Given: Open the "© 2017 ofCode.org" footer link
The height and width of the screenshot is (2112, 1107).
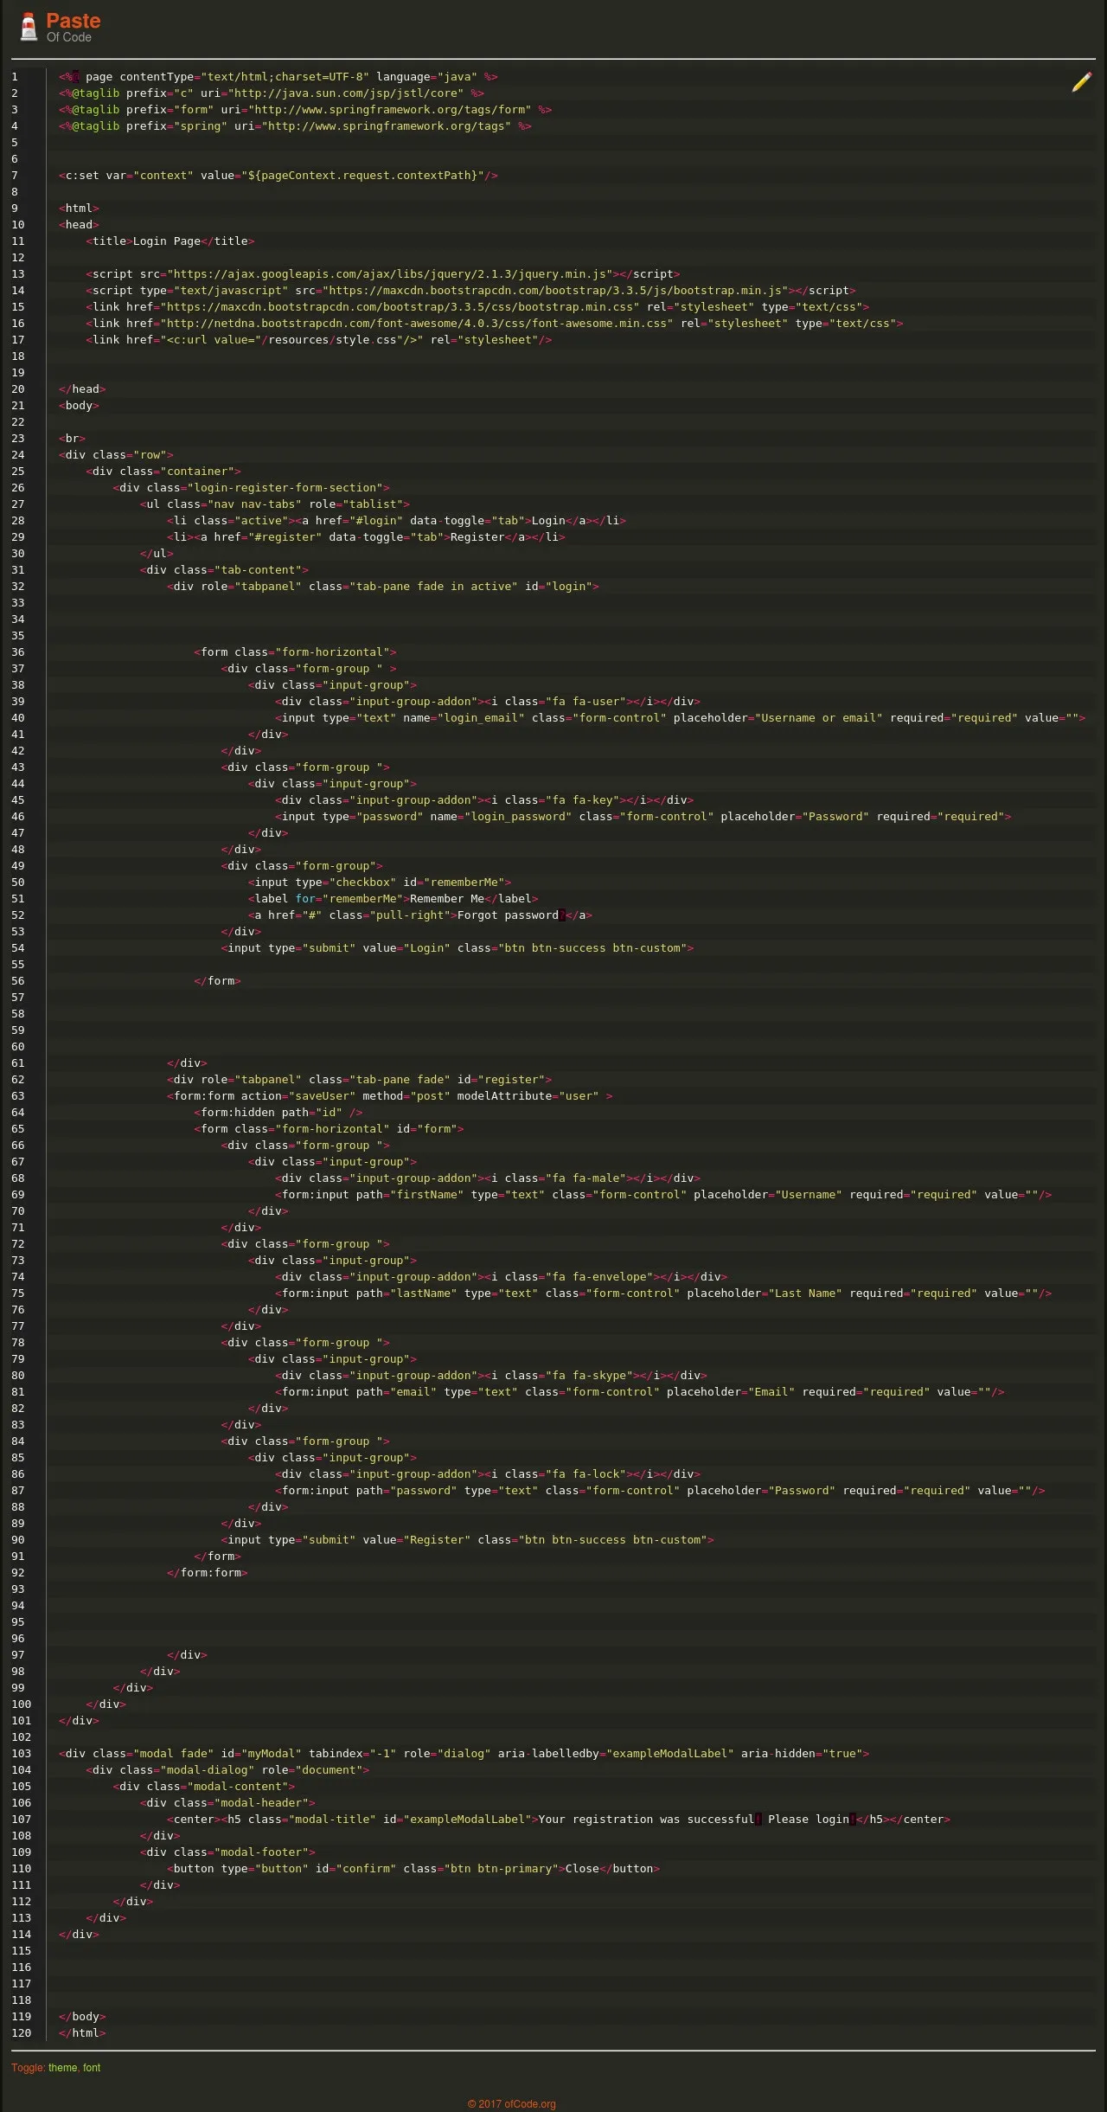Looking at the screenshot, I should tap(512, 2104).
